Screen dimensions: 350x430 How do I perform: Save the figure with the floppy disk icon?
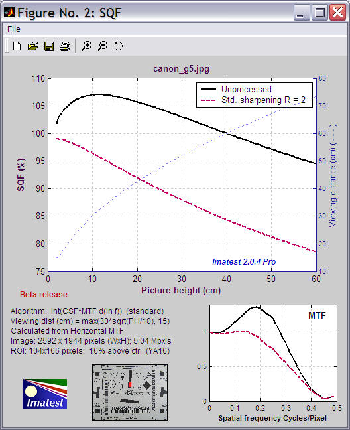[49, 46]
